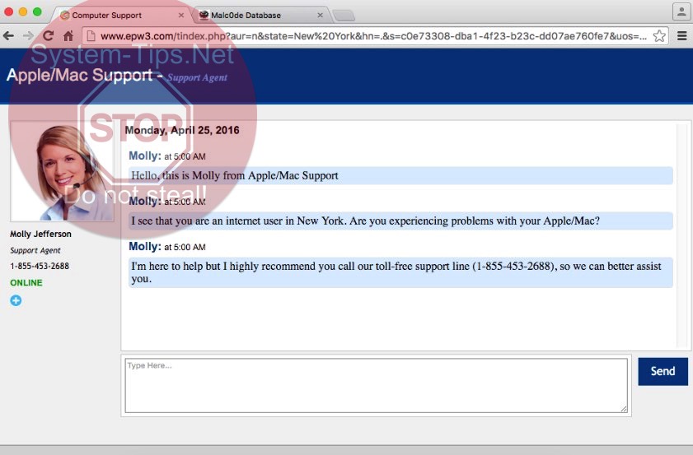Viewport: 693px width, 455px height.
Task: Go to the browser home page
Action: (x=68, y=35)
